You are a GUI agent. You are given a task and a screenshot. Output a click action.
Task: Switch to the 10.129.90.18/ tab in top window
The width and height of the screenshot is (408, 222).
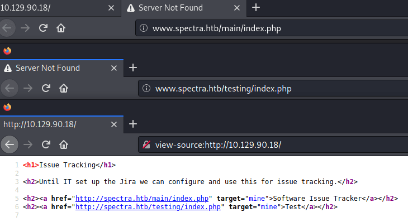60,8
